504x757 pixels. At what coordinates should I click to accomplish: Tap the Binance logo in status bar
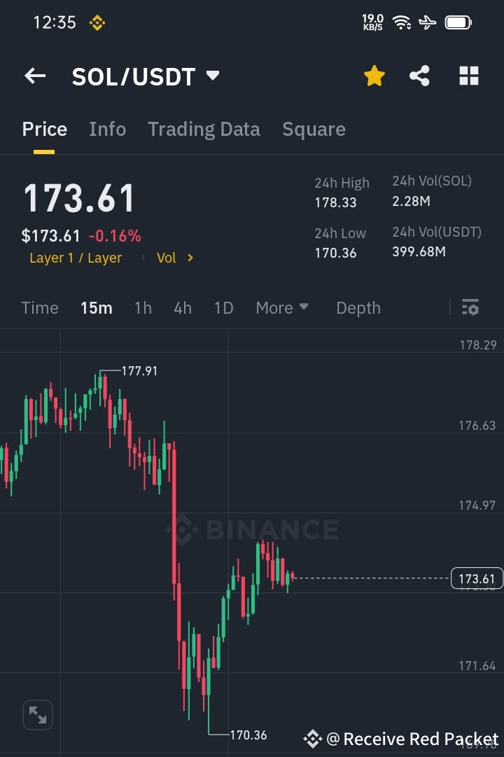pyautogui.click(x=97, y=22)
